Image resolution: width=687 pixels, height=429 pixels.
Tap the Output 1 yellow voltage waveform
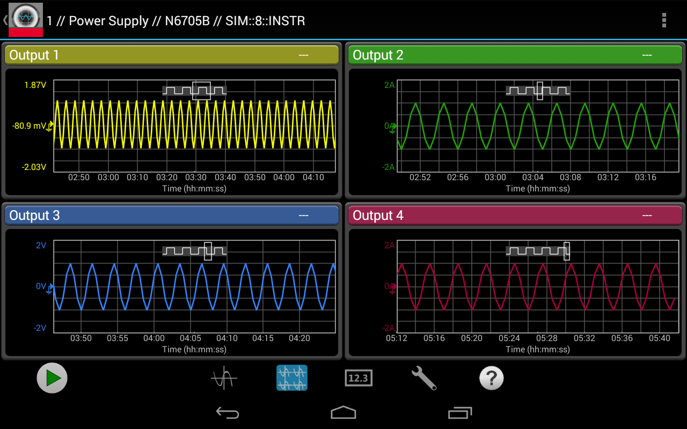click(x=194, y=124)
